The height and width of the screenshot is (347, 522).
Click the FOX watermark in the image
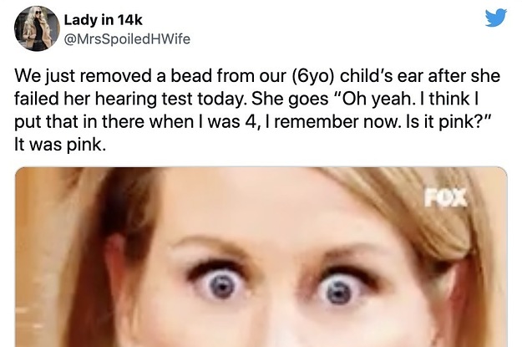tap(445, 197)
